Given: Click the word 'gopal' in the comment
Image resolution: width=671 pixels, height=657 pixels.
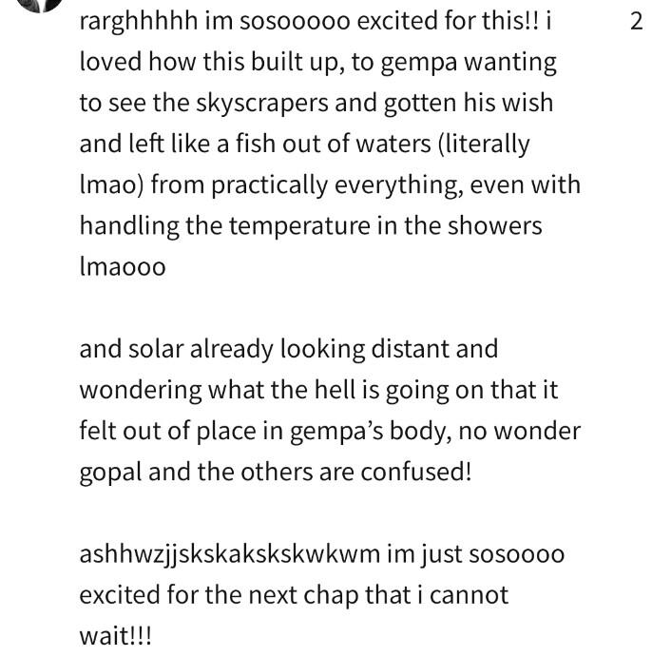Looking at the screenshot, I should point(110,473).
